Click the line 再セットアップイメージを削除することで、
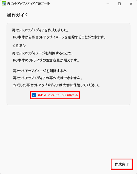 42,53
